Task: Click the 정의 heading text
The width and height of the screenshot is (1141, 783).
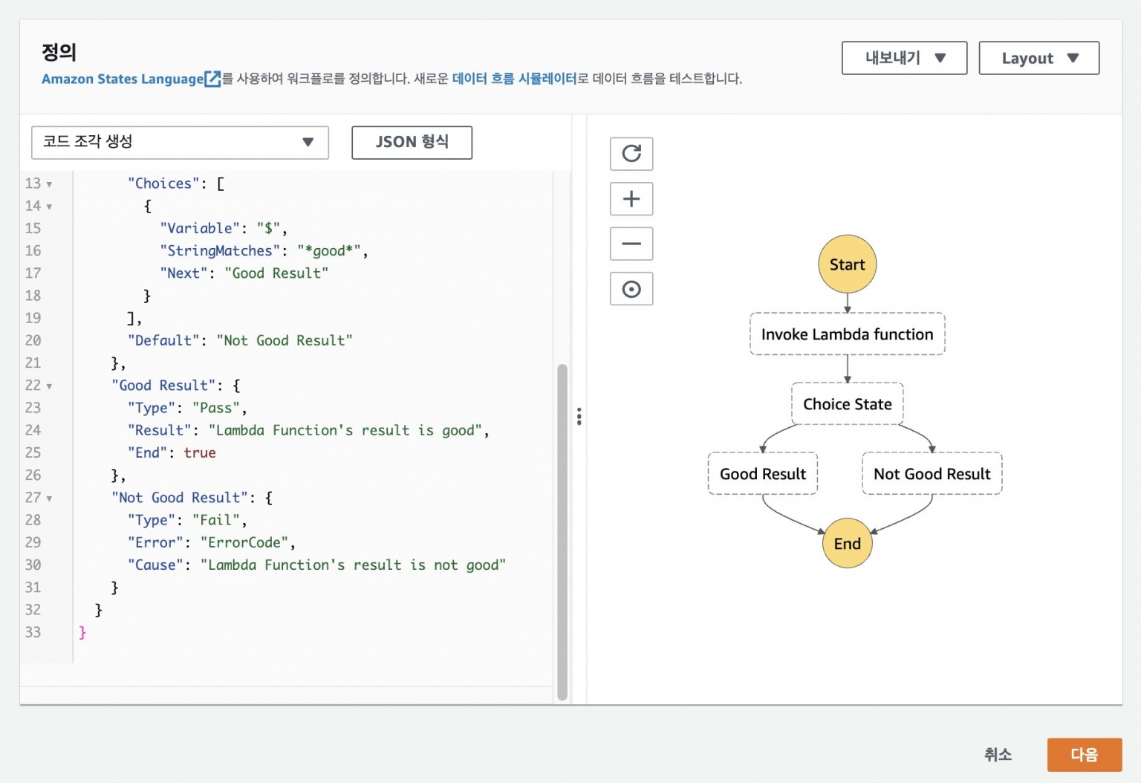Action: [59, 52]
